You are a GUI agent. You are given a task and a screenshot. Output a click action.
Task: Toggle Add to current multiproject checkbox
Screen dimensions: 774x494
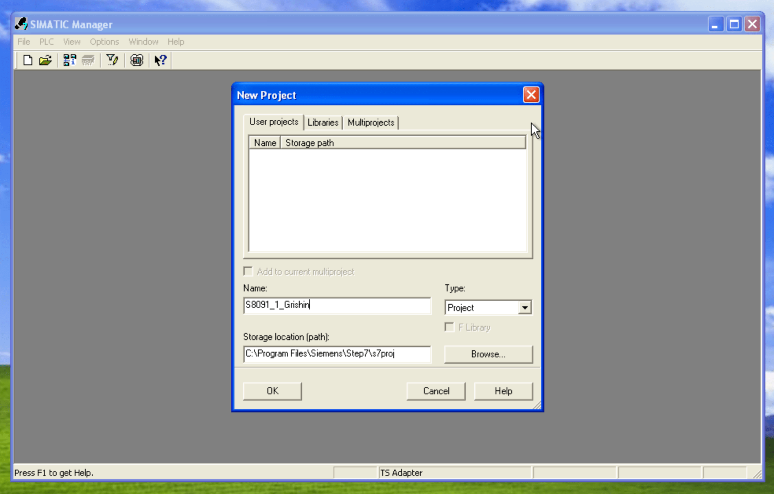[x=248, y=271]
